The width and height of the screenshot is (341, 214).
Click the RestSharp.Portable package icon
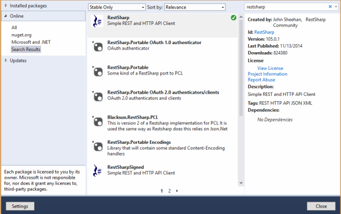(x=98, y=71)
